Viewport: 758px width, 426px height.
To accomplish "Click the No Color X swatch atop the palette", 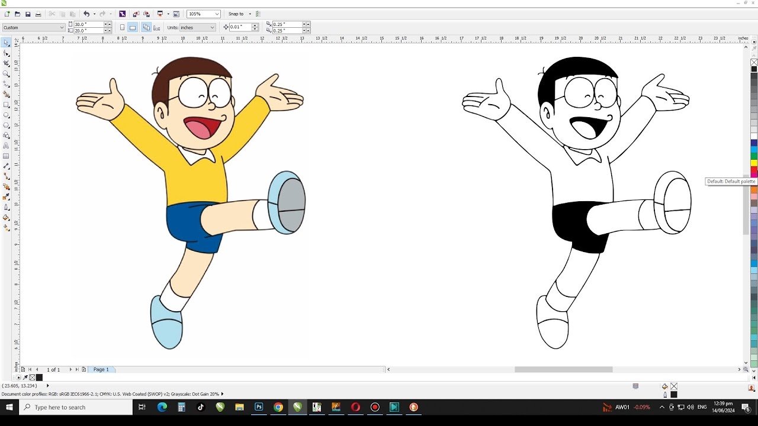I will [x=754, y=62].
